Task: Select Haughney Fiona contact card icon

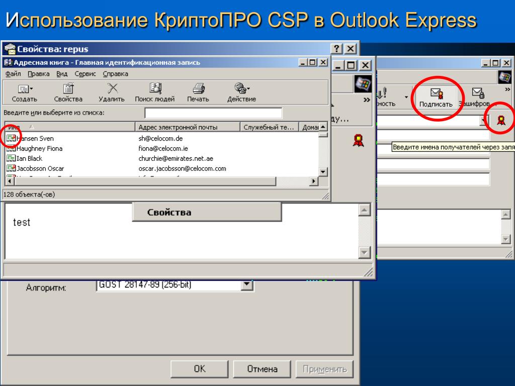Action: (11, 148)
